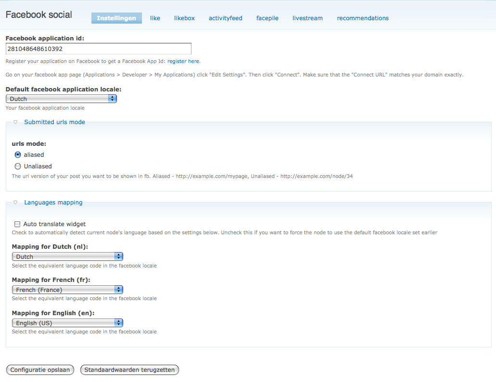Open Mapping for English (en) dropdown

tap(67, 323)
